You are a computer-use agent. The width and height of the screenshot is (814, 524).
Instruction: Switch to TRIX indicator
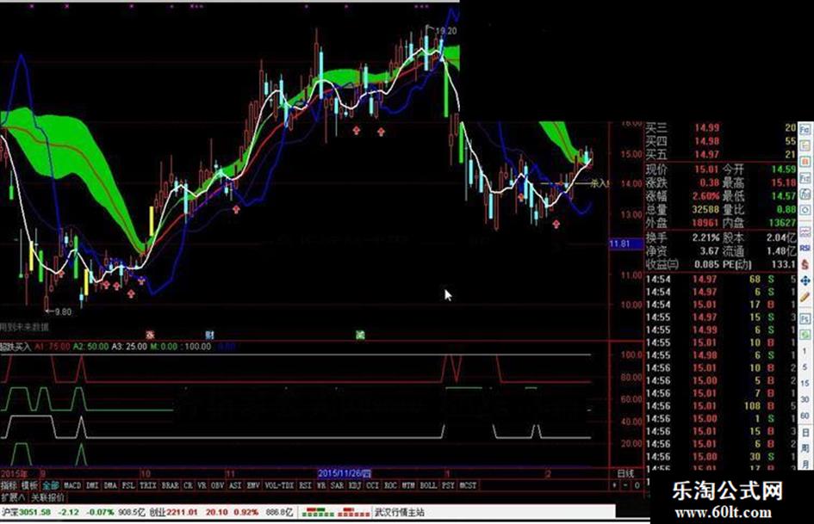(148, 485)
